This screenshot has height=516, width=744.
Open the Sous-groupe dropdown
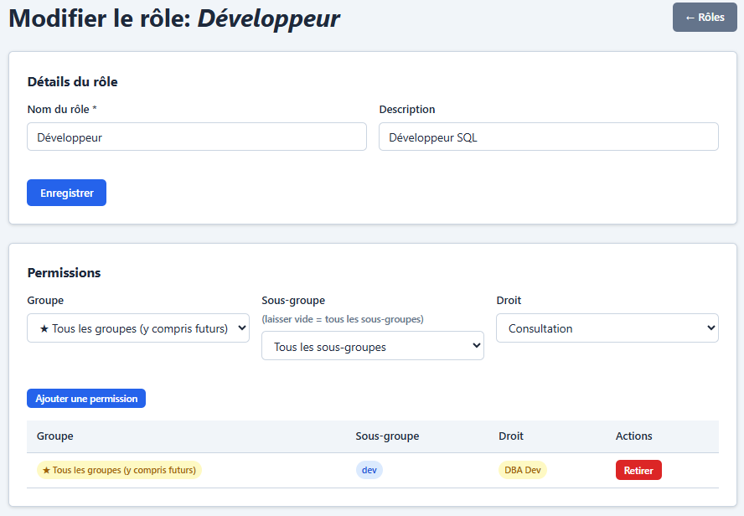373,346
